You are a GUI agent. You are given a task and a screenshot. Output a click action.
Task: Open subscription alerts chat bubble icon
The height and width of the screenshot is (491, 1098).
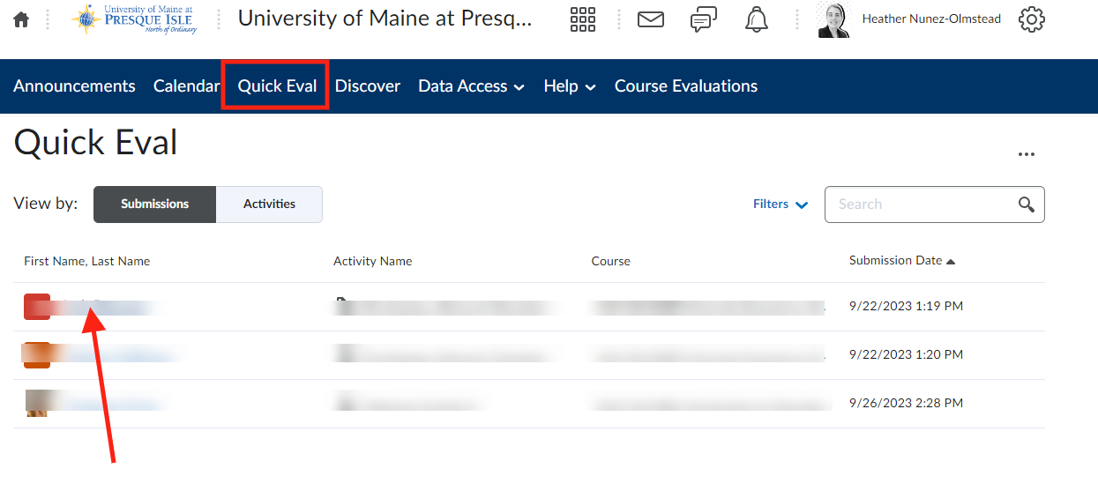pyautogui.click(x=703, y=19)
